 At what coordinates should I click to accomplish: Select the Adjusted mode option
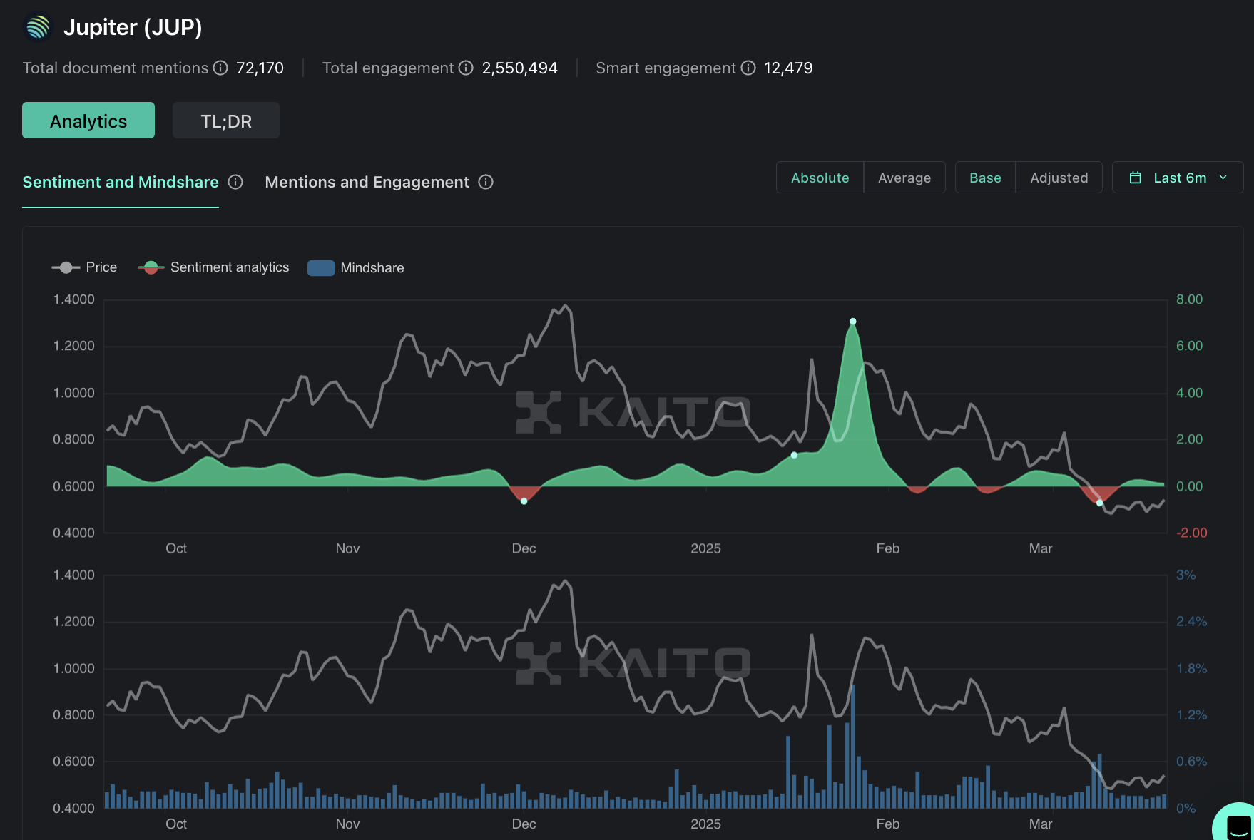pyautogui.click(x=1059, y=178)
